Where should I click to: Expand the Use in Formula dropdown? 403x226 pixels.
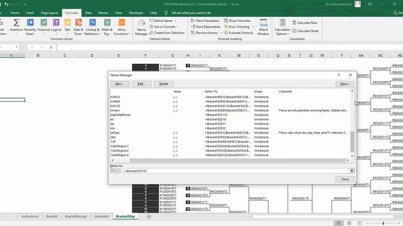pyautogui.click(x=176, y=26)
